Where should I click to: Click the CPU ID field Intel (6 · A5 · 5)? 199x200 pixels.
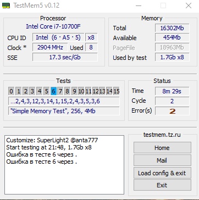click(58, 37)
